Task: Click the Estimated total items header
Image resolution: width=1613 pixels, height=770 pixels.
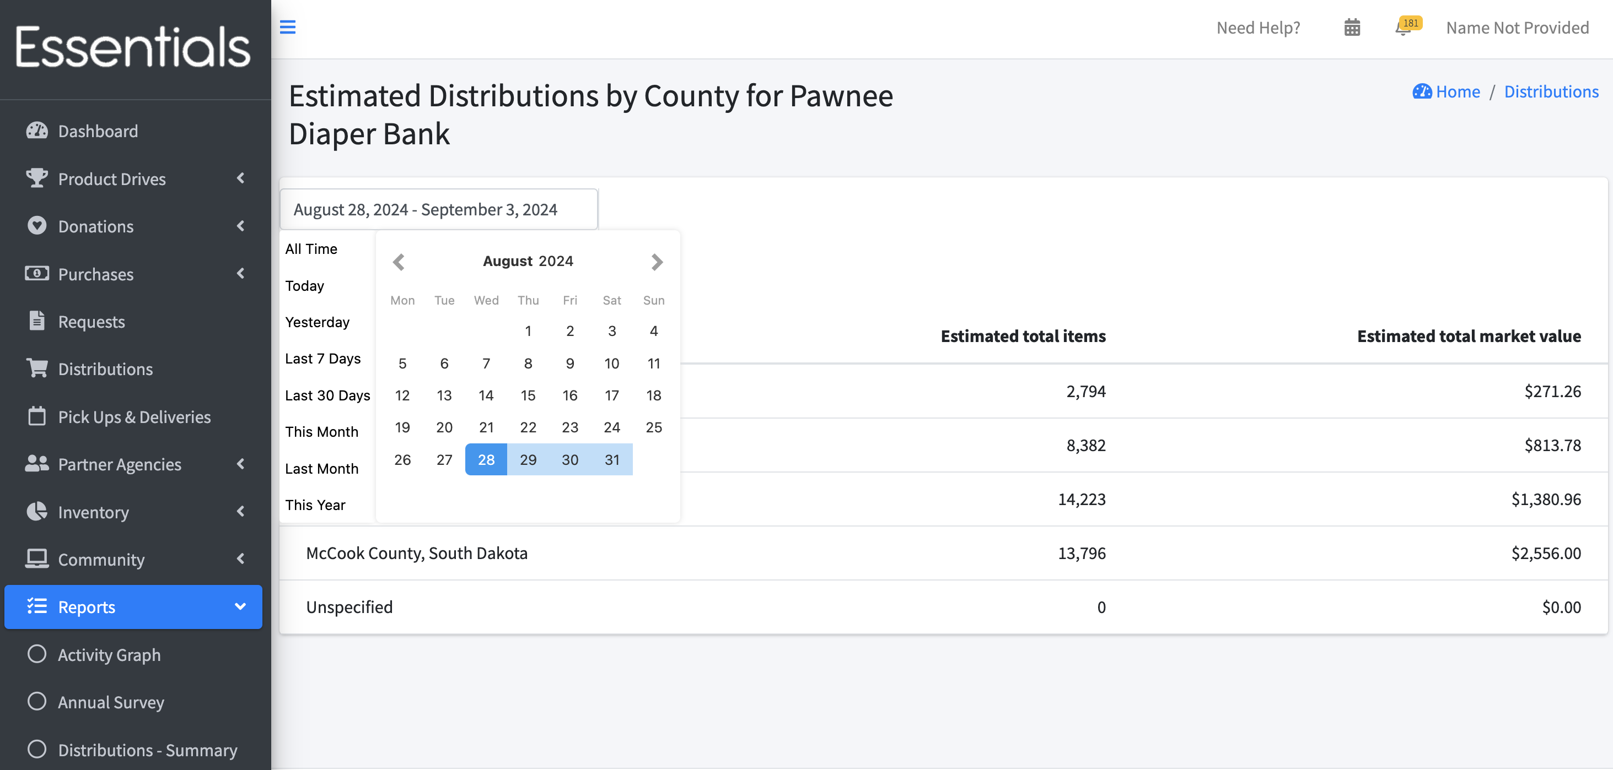Action: [x=1023, y=336]
